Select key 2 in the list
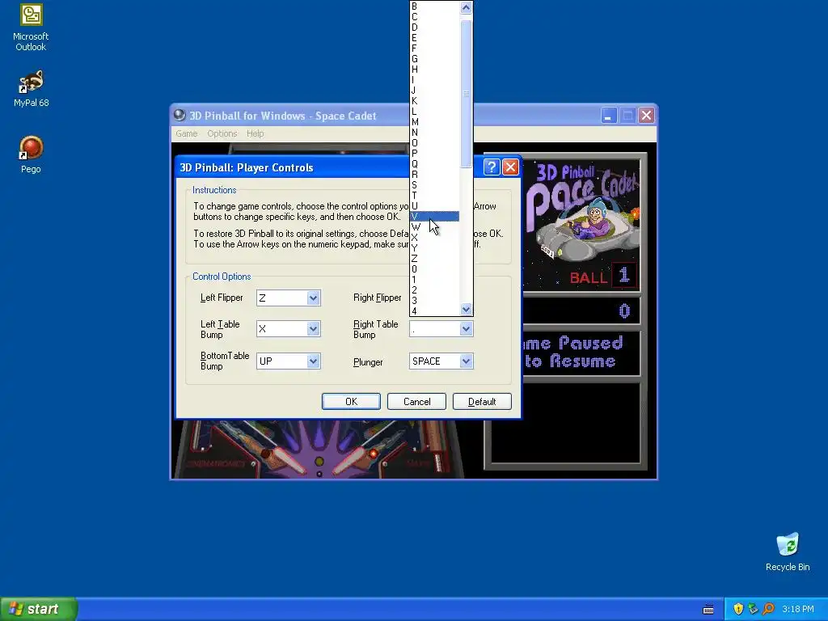Screen dimensions: 828x621 [434, 290]
